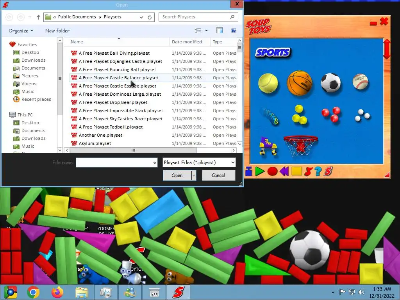The image size is (400, 300).
Task: Select Desktop under Favorites
Action: click(x=30, y=52)
